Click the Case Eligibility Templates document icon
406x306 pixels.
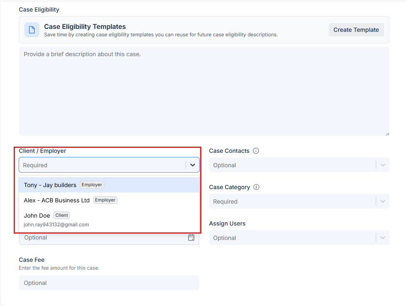point(32,30)
